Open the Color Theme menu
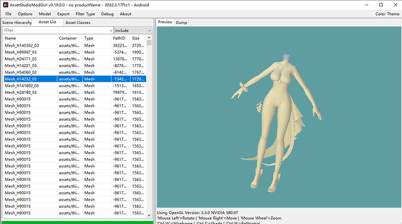This screenshot has width=402, height=224. (x=387, y=14)
